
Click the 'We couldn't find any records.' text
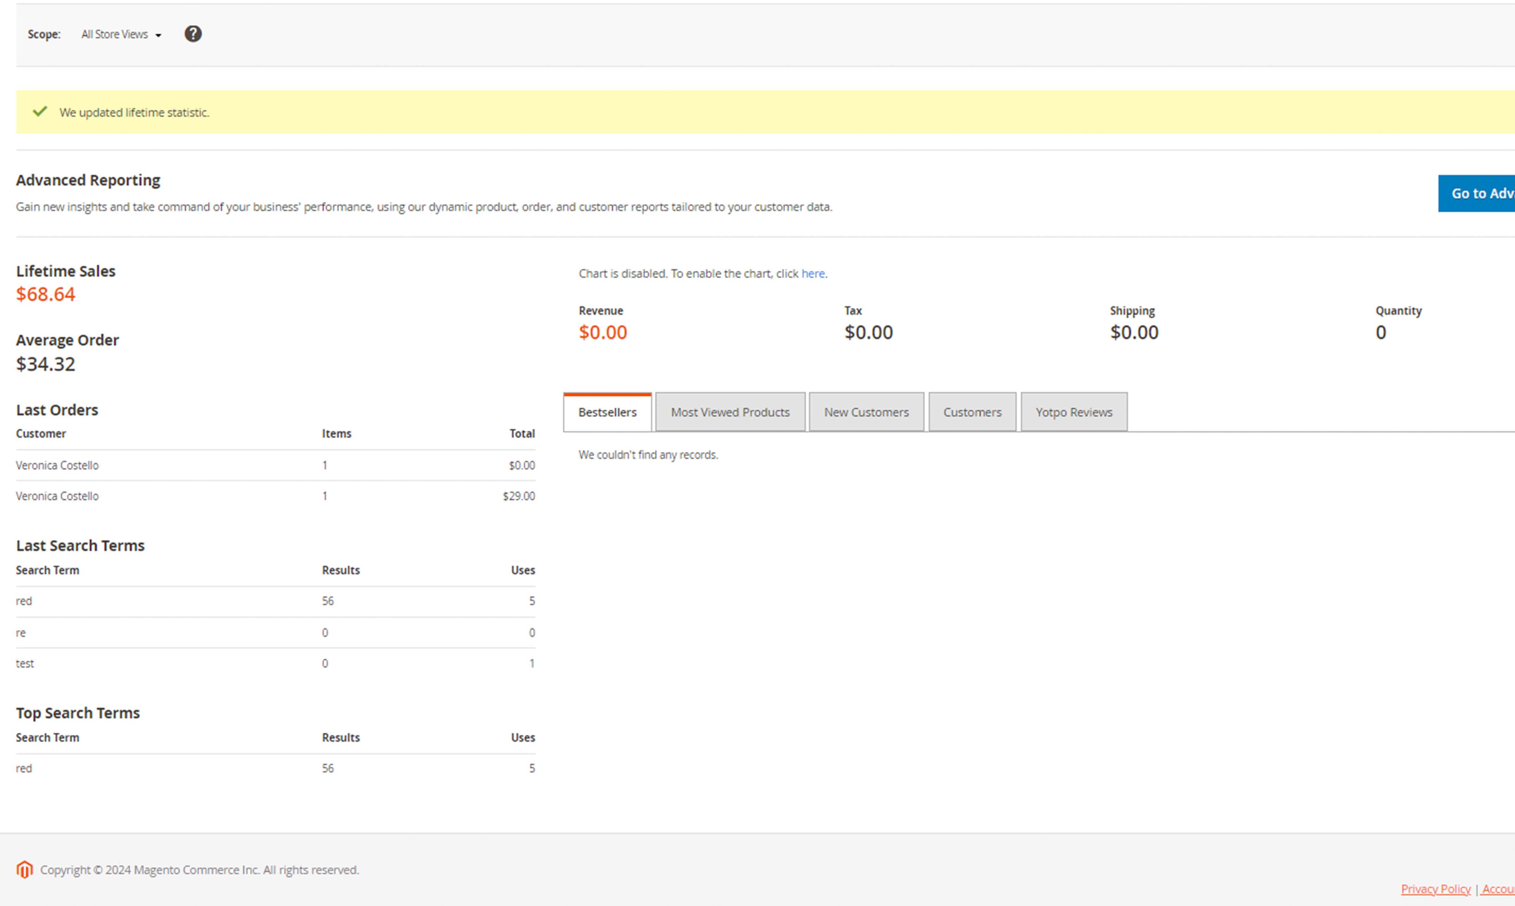tap(648, 455)
